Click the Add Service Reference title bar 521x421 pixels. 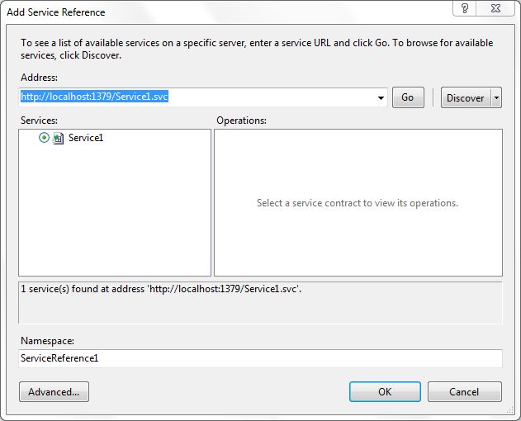223,12
